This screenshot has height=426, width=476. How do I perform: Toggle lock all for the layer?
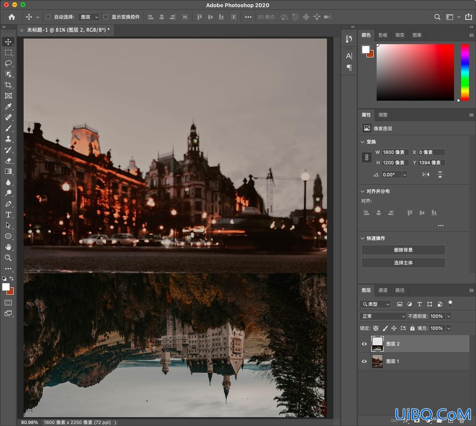click(412, 329)
